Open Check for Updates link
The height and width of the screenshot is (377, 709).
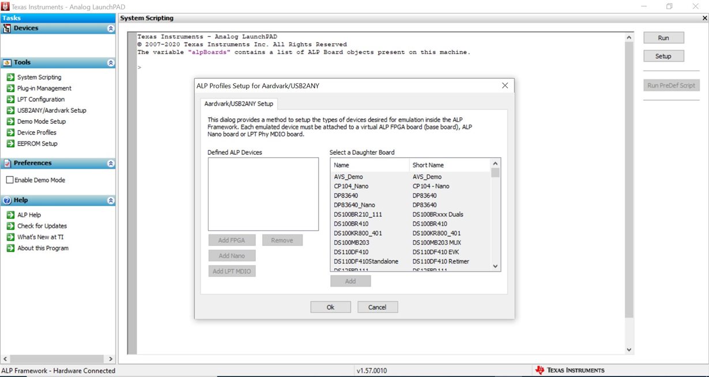coord(42,226)
